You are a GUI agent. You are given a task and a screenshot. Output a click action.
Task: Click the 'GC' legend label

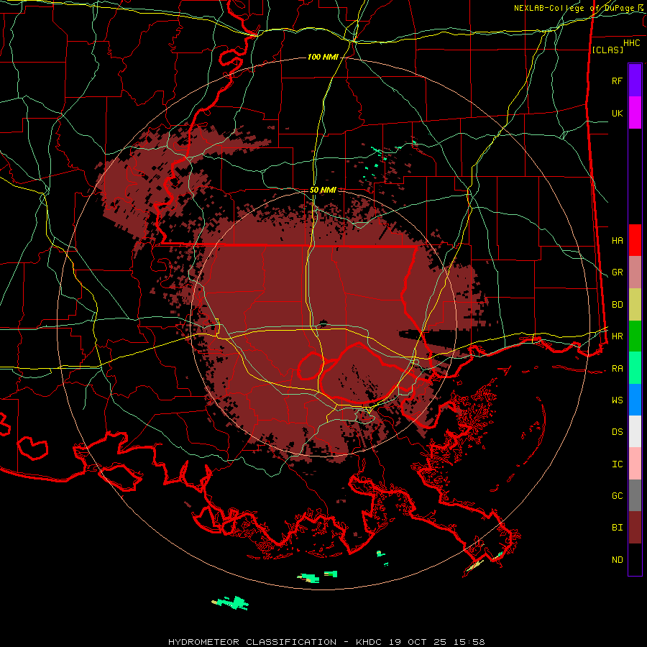(x=617, y=496)
